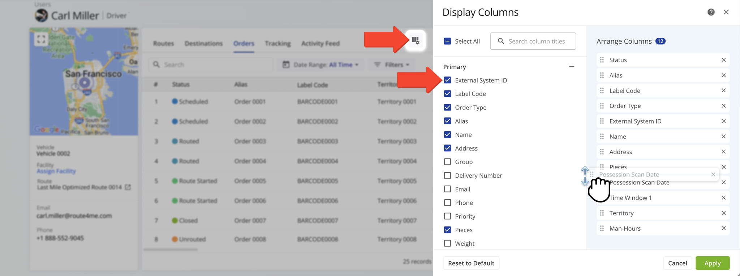Remove Status column with its X icon
The height and width of the screenshot is (276, 740).
(723, 60)
